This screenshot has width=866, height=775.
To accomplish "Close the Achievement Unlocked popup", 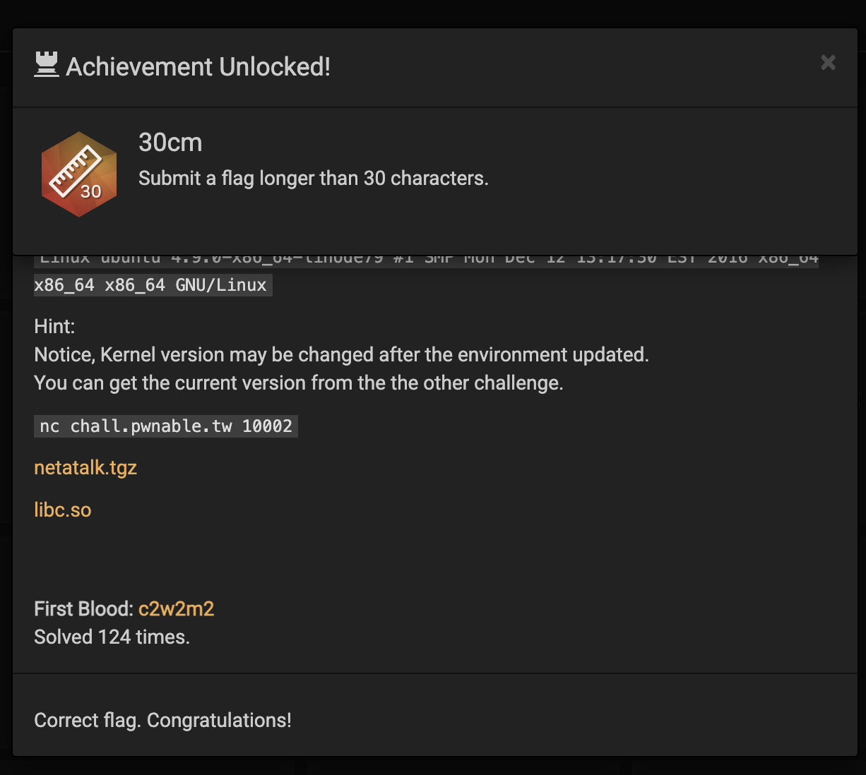I will coord(828,63).
